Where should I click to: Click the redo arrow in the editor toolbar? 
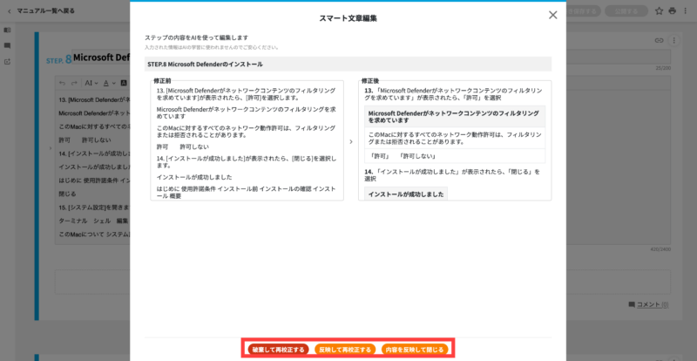pos(74,83)
